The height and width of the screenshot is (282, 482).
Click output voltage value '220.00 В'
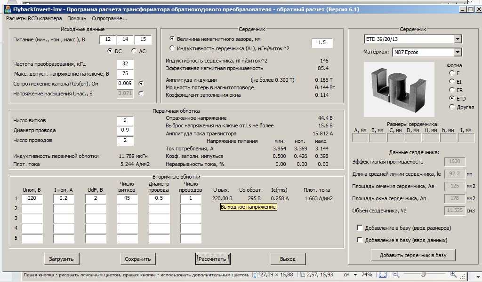click(222, 198)
